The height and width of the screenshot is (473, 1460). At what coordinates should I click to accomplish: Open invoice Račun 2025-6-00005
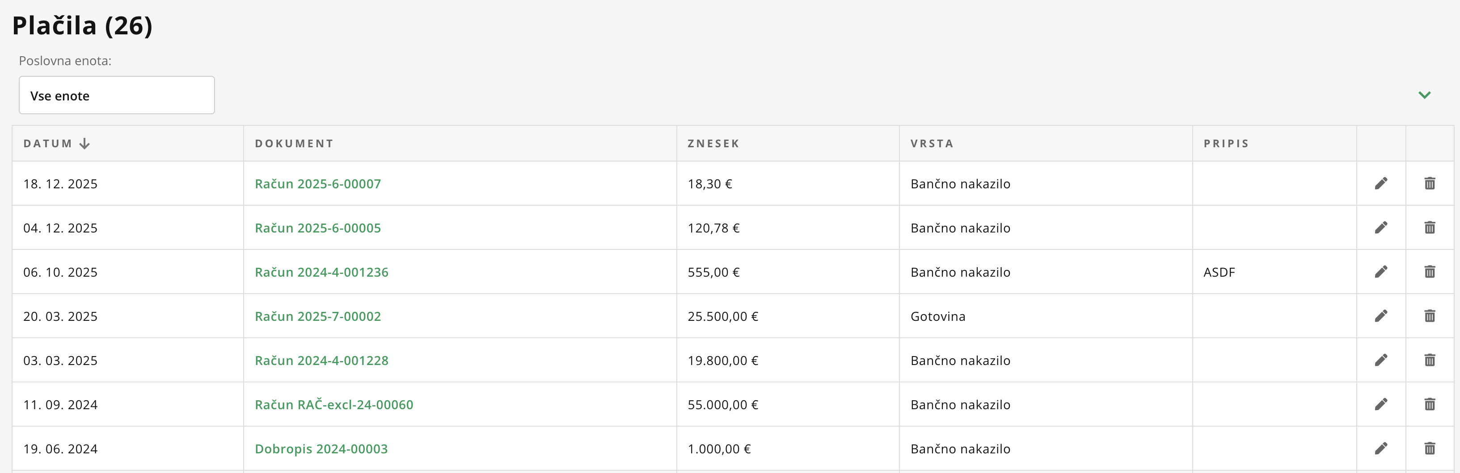[317, 228]
